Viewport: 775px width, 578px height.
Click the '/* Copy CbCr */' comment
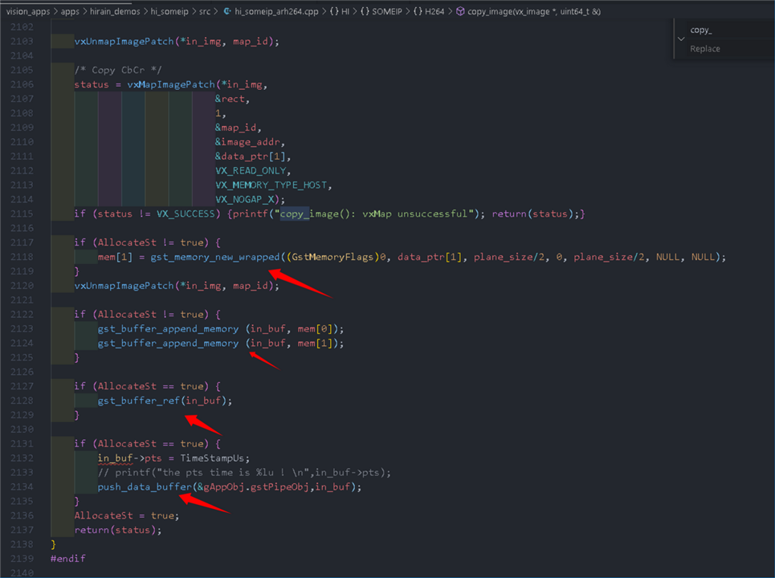117,70
